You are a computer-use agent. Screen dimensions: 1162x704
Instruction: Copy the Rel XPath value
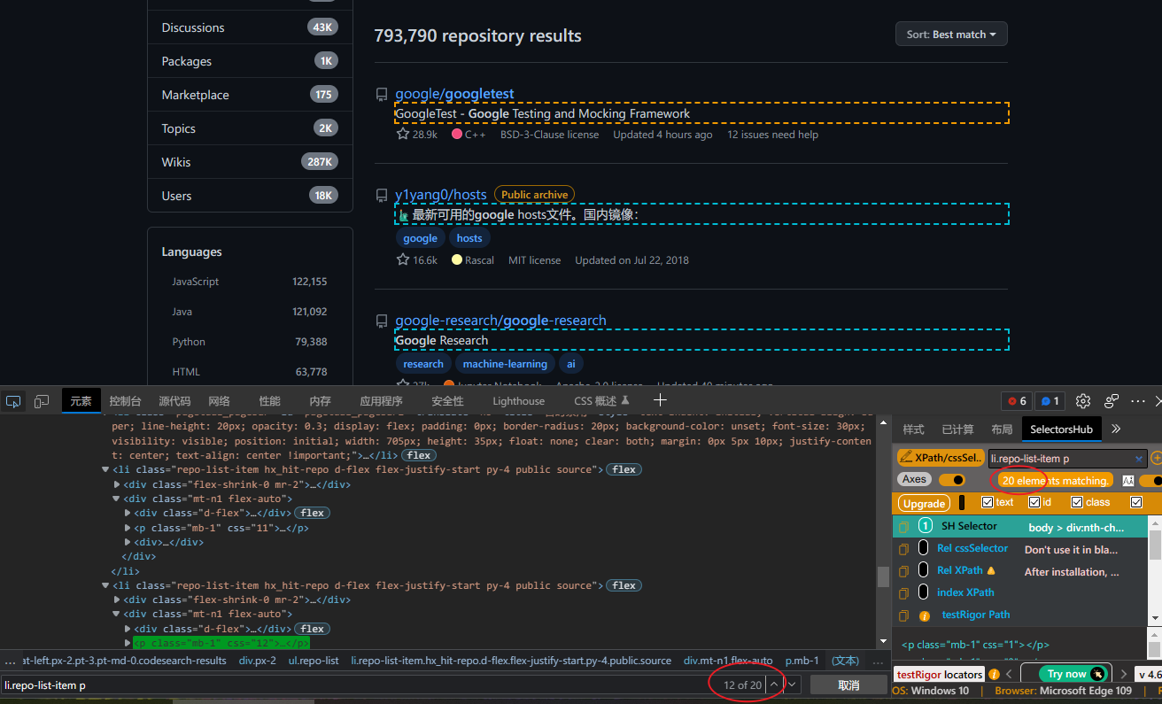[x=903, y=571]
